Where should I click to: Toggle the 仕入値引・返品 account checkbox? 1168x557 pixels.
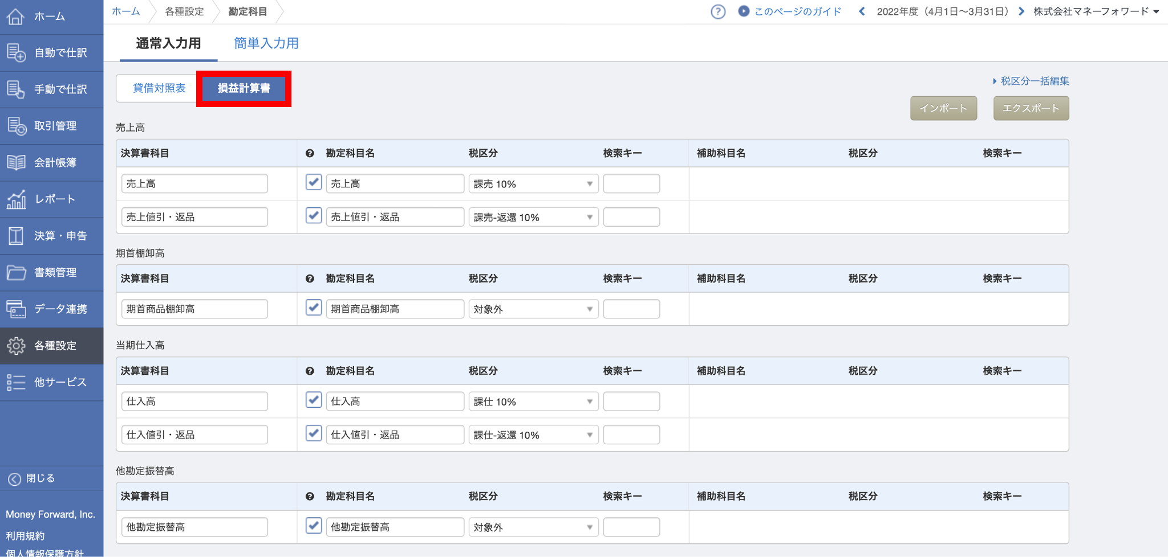314,433
